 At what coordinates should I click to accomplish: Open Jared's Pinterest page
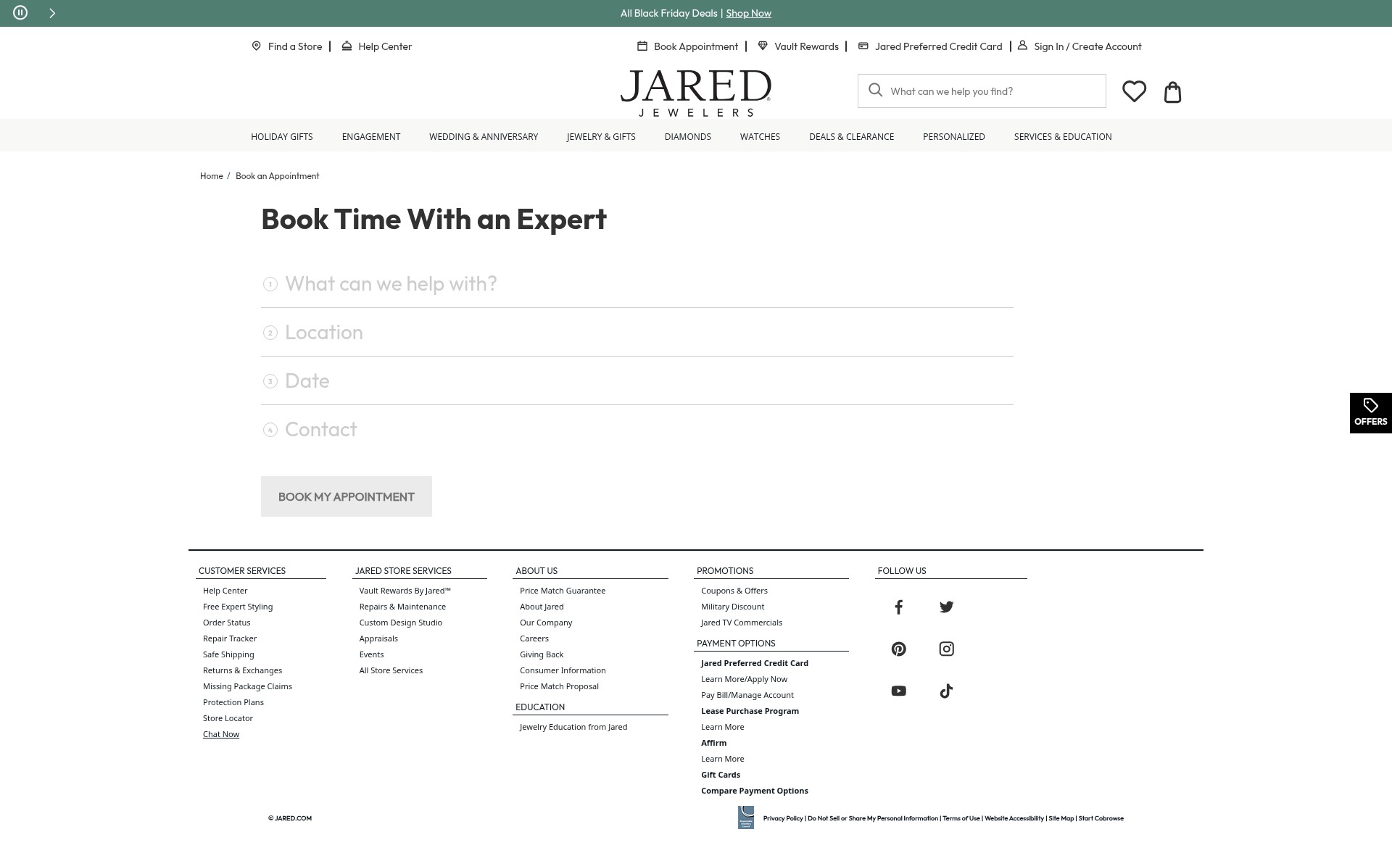[x=898, y=649]
